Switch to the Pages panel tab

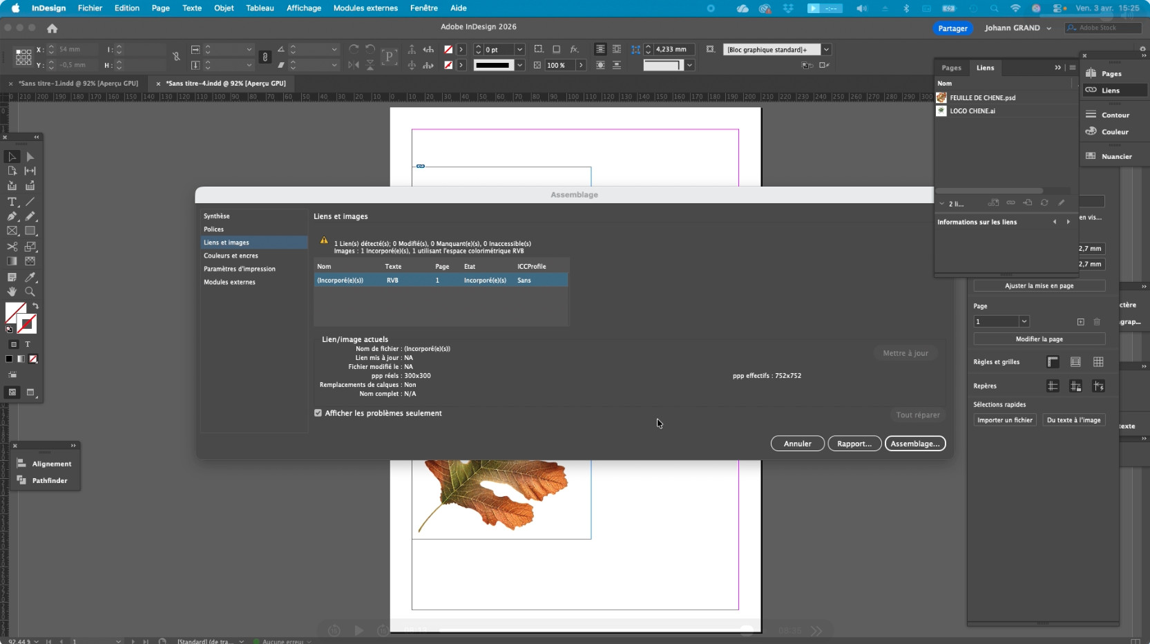[x=951, y=68]
